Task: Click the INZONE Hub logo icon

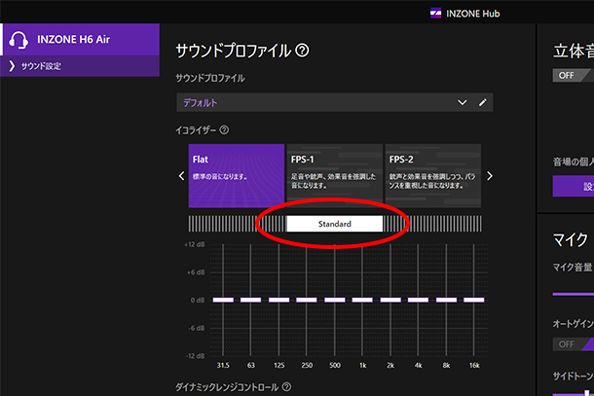Action: pyautogui.click(x=435, y=14)
